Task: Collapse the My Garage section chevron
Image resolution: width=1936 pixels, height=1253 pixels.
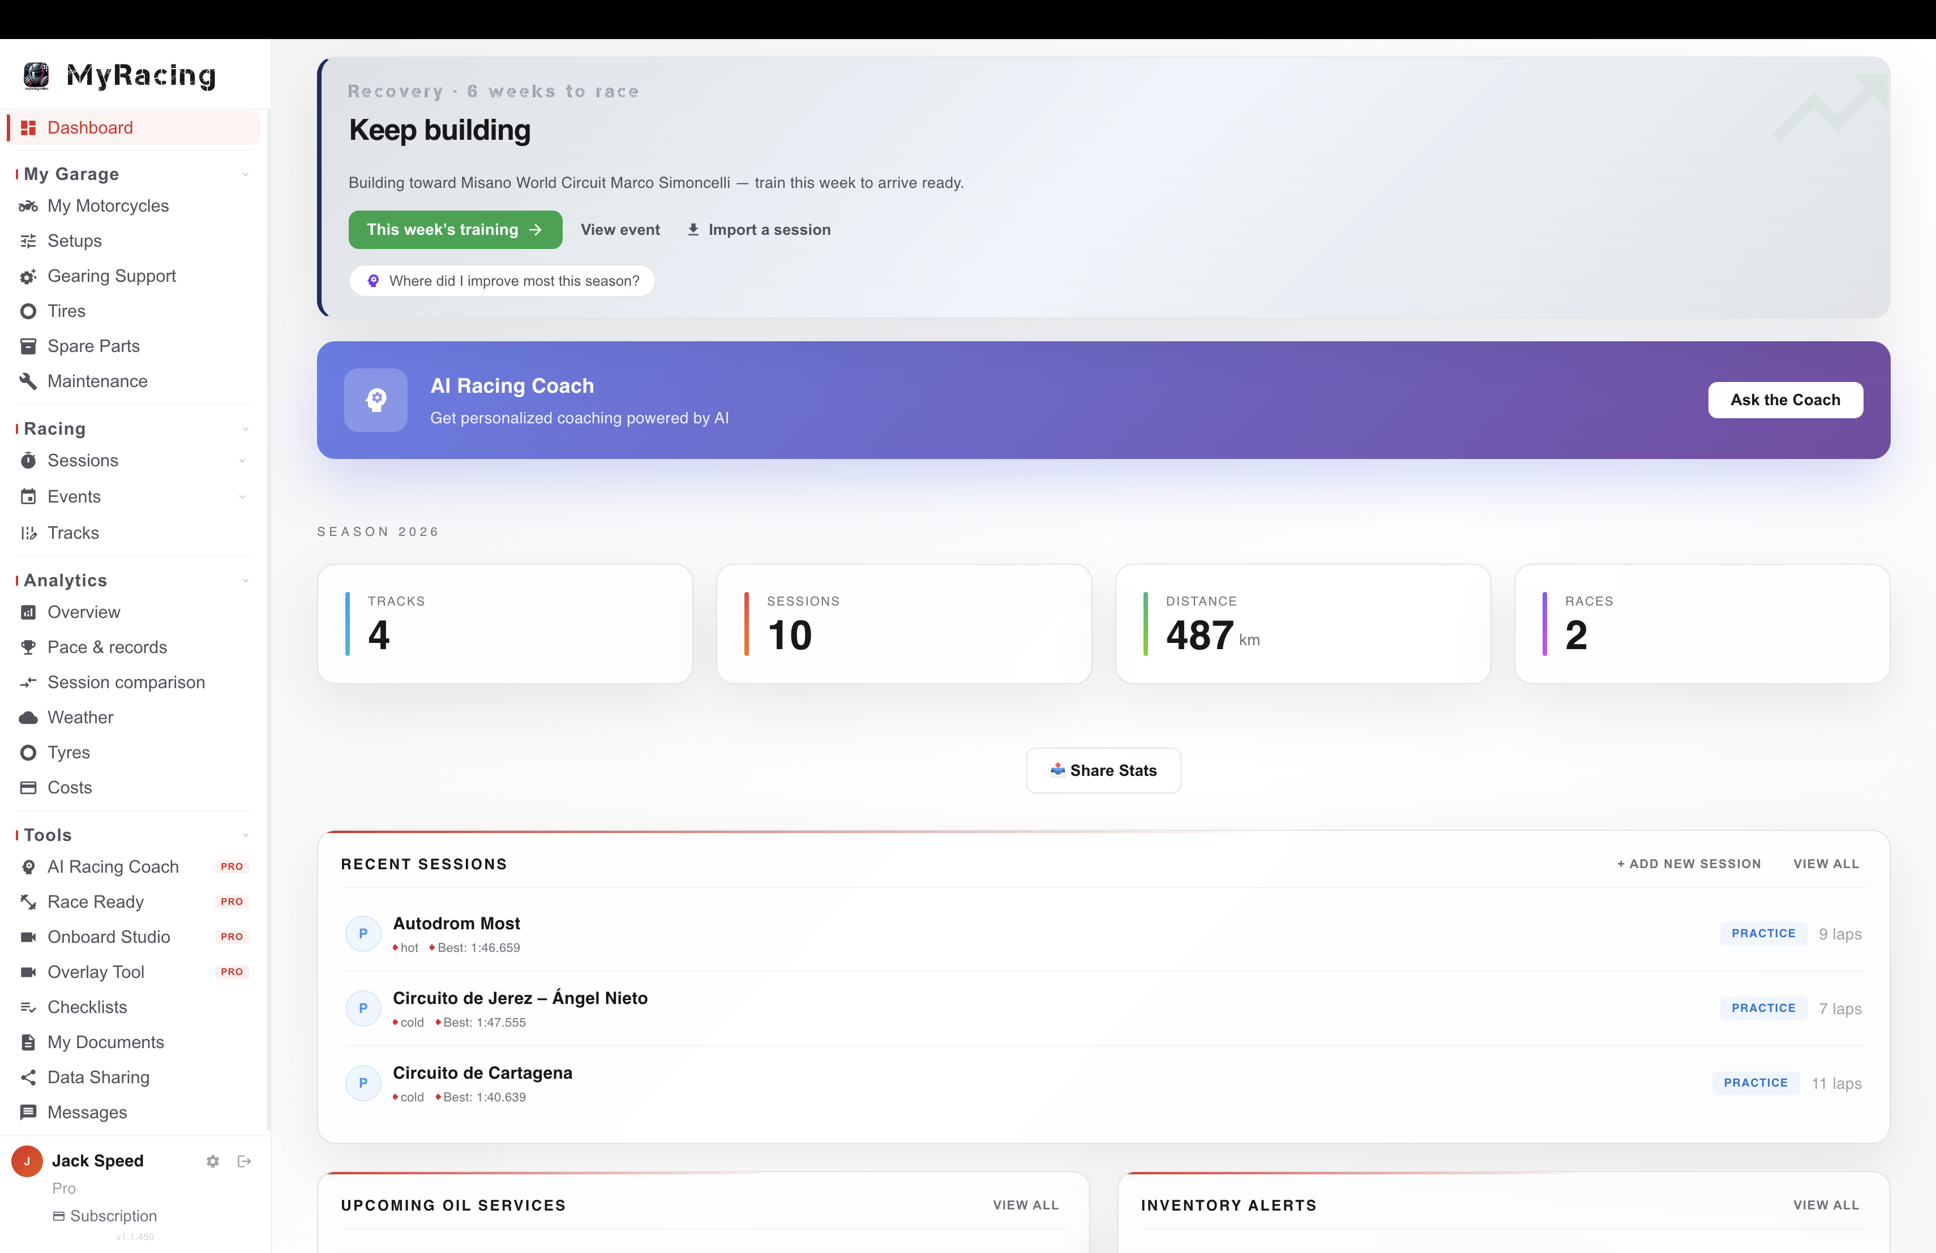Action: 245,174
